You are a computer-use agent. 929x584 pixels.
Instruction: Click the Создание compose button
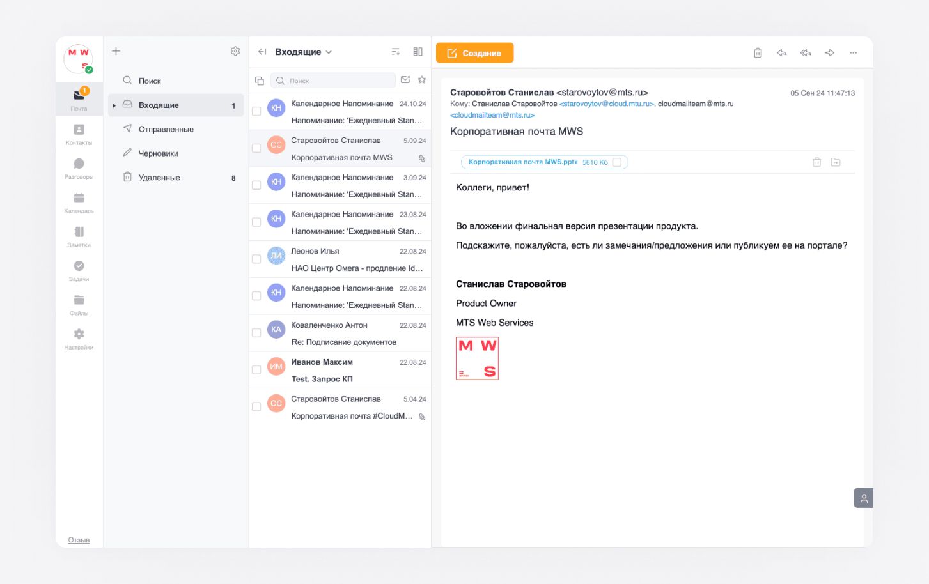474,53
